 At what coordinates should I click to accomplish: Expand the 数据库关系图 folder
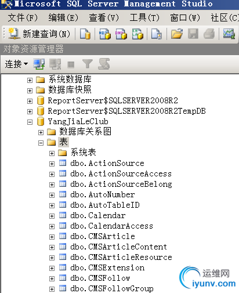pos(41,132)
